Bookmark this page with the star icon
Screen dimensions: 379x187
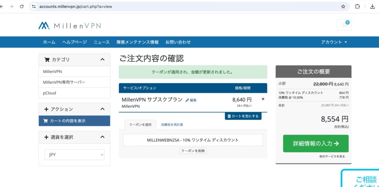pos(343,7)
